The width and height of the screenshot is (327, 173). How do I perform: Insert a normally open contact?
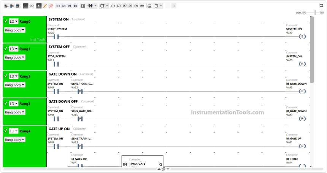click(x=58, y=6)
